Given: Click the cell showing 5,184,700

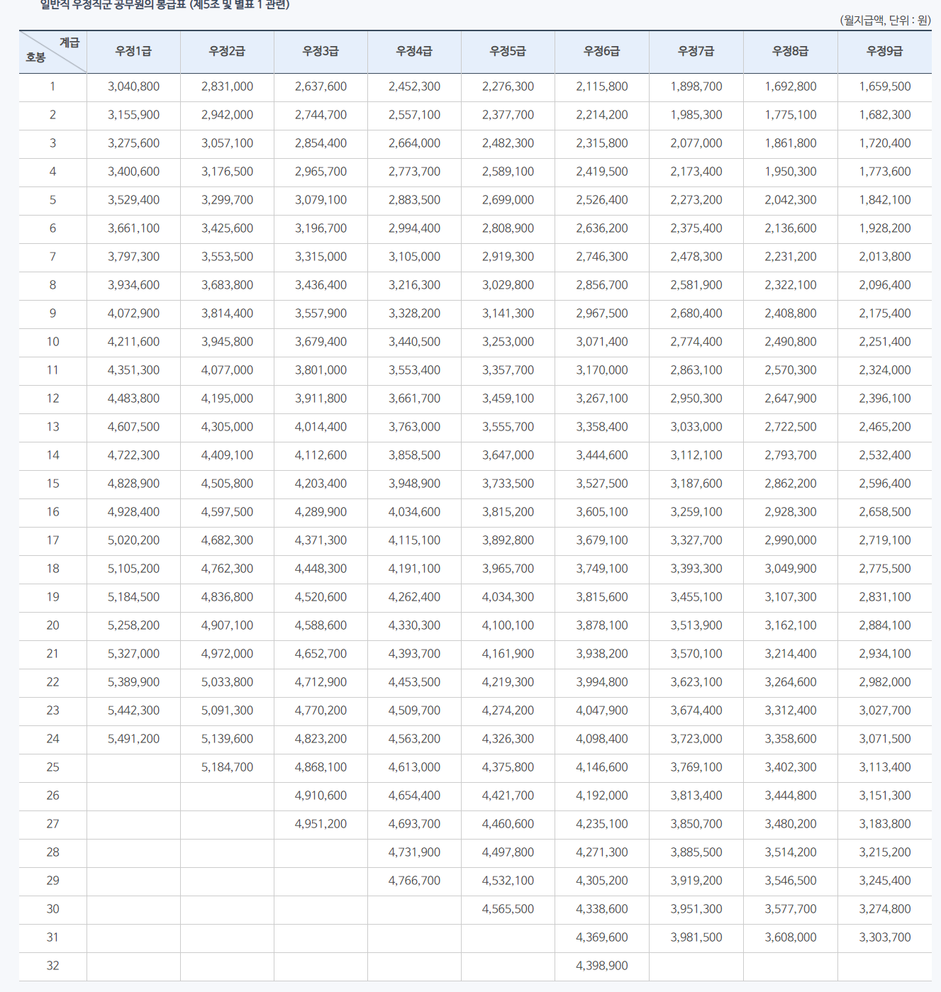Looking at the screenshot, I should pos(227,767).
